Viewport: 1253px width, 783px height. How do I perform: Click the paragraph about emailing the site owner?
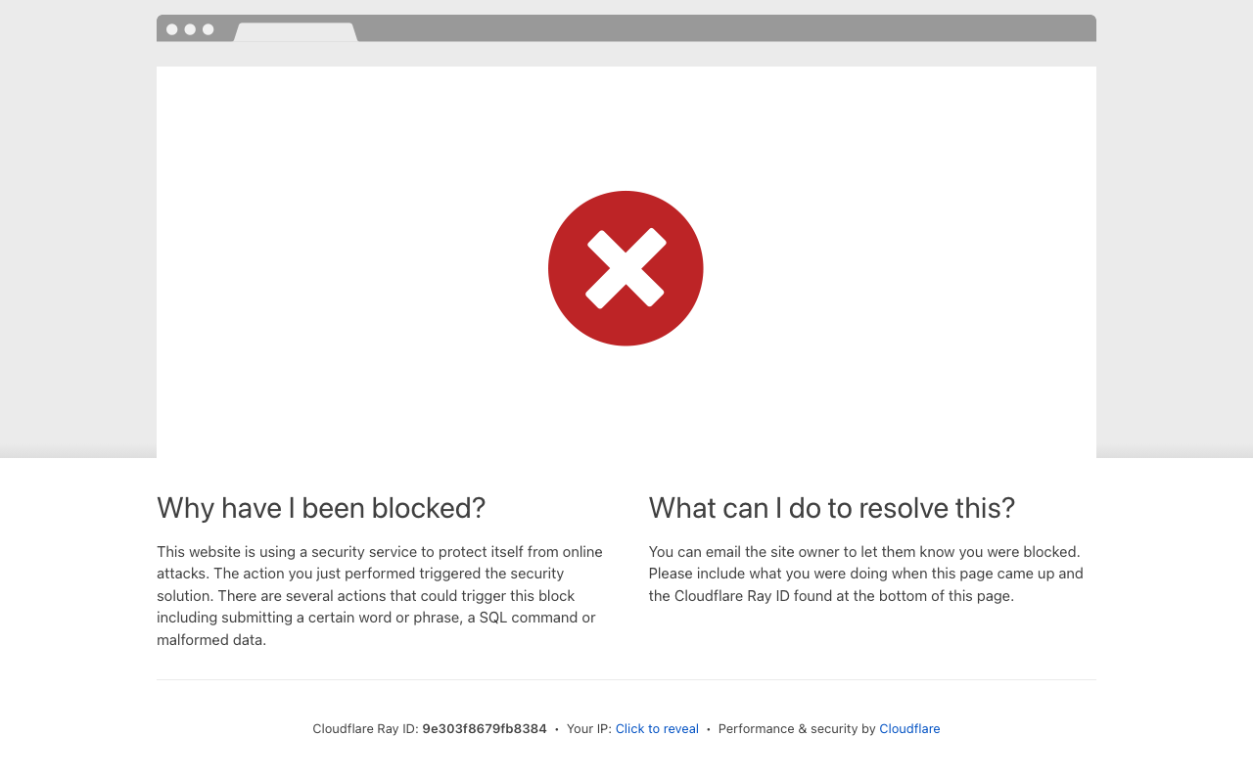[865, 574]
